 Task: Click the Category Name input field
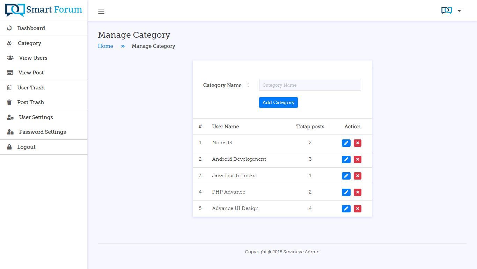tap(310, 85)
